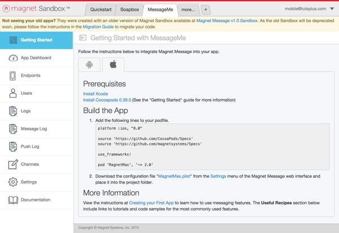The width and height of the screenshot is (339, 233).
Task: Open App Dashboard menu item
Action: point(36,58)
